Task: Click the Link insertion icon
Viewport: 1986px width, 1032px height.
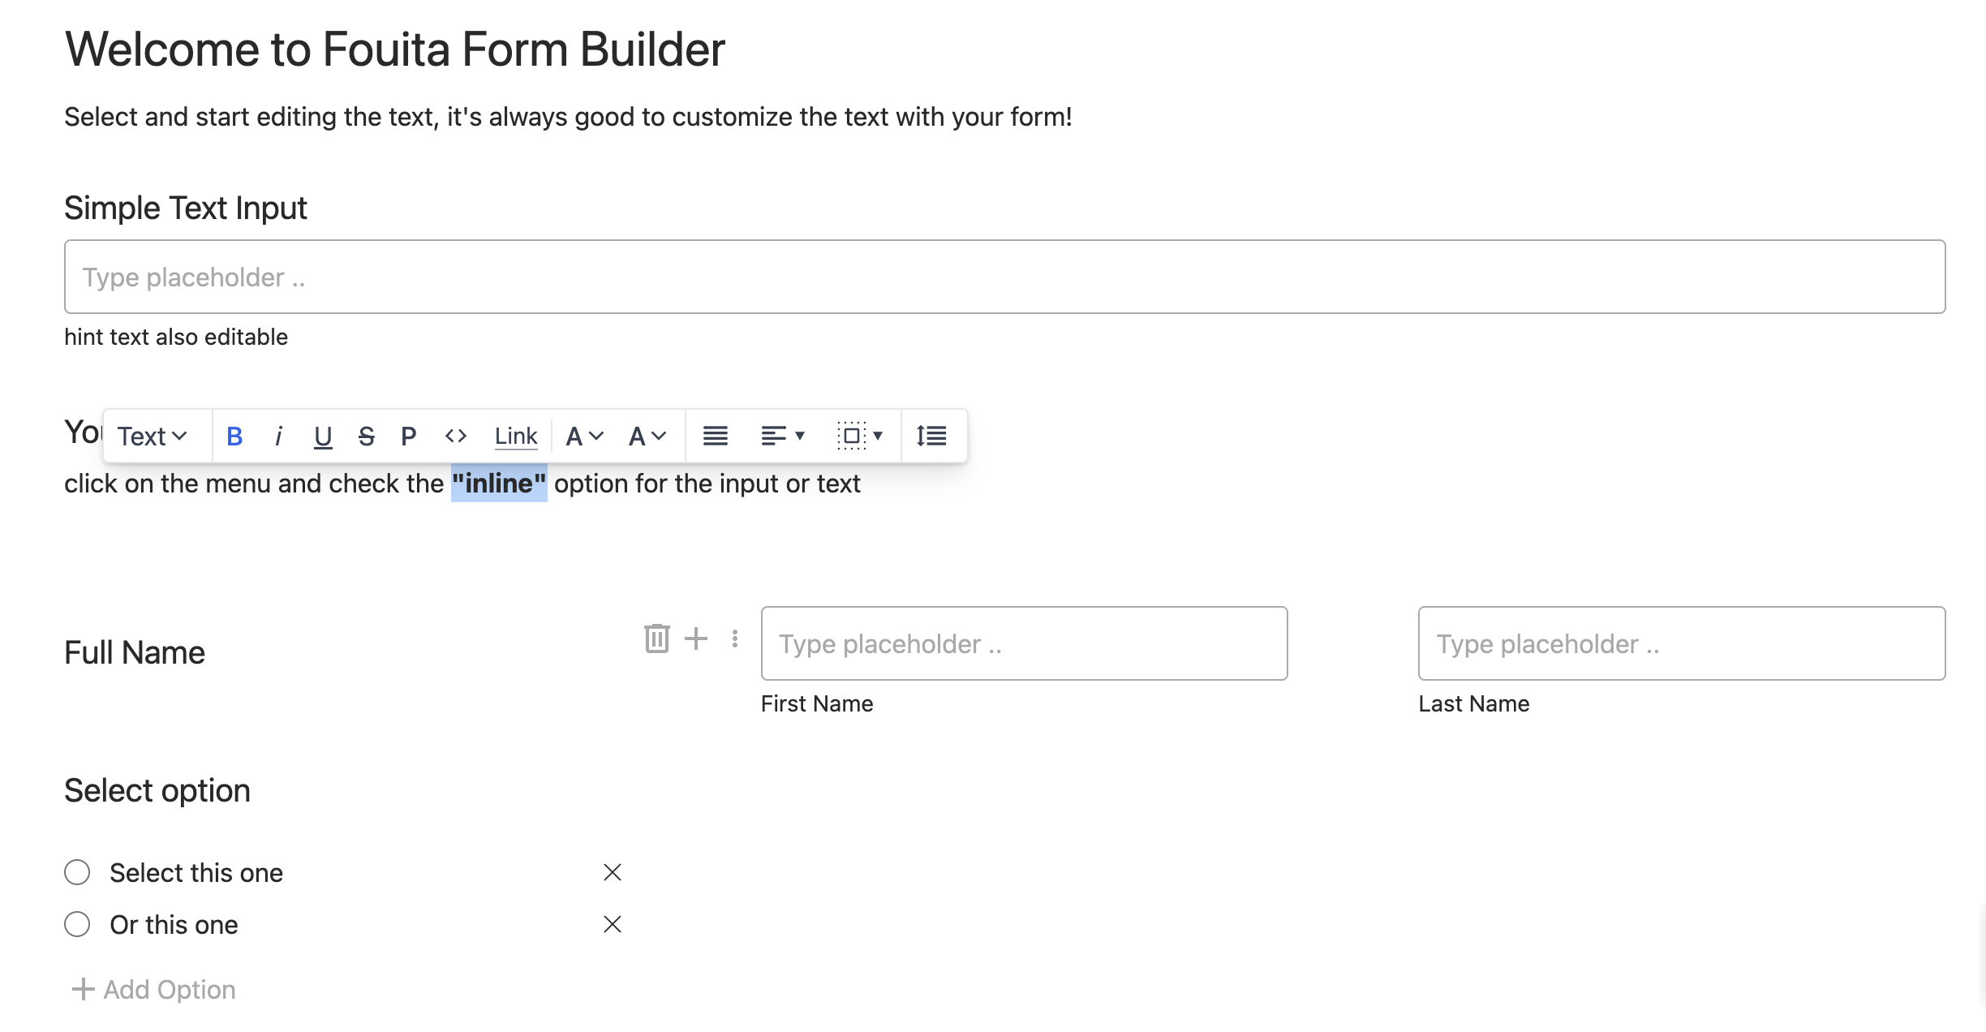Action: point(516,436)
